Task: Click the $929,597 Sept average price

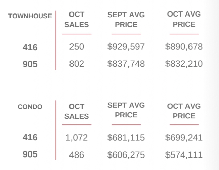Action: (126, 47)
